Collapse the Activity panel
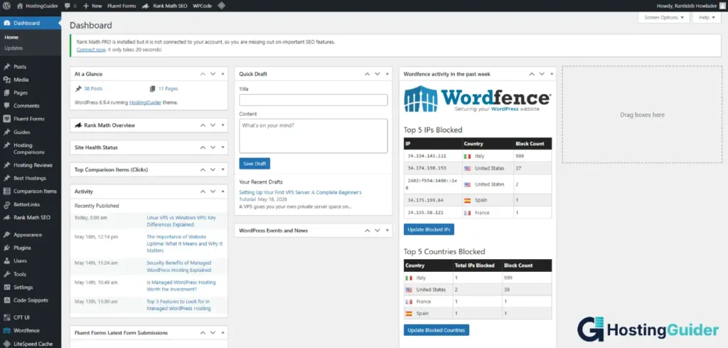This screenshot has width=728, height=348. click(223, 191)
